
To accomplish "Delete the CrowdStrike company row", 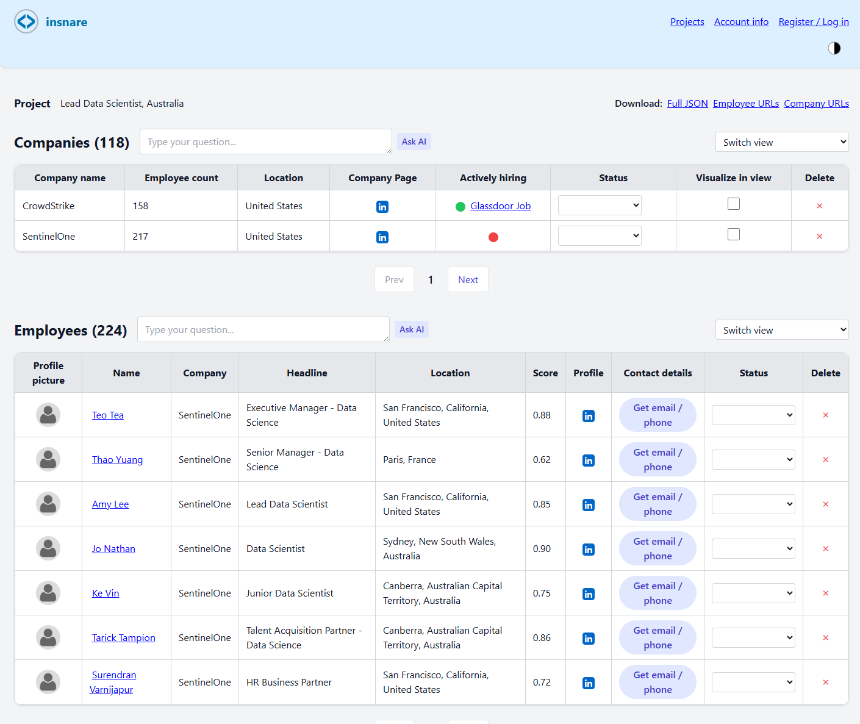I will (819, 206).
